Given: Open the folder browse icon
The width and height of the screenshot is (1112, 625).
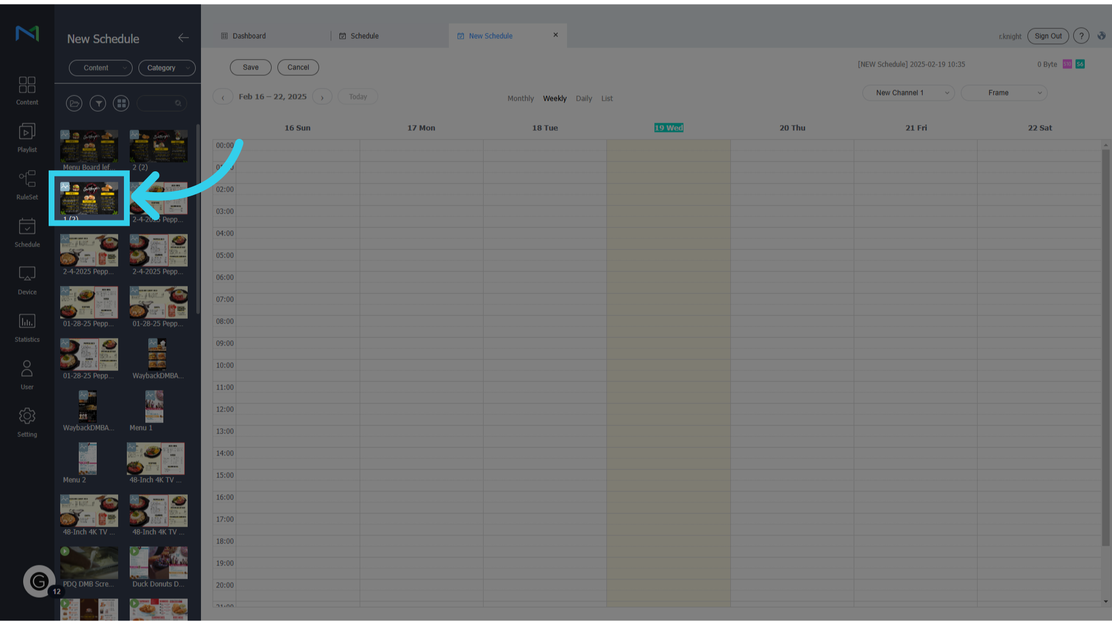Looking at the screenshot, I should coord(74,104).
